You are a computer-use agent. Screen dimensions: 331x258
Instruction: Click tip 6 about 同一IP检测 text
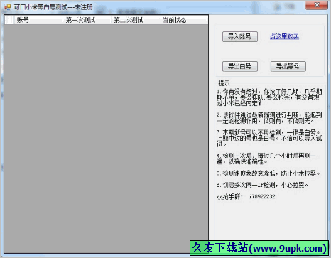(x=263, y=185)
